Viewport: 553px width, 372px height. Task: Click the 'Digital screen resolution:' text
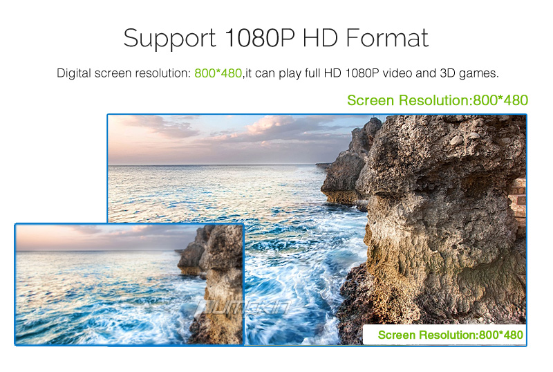(124, 73)
